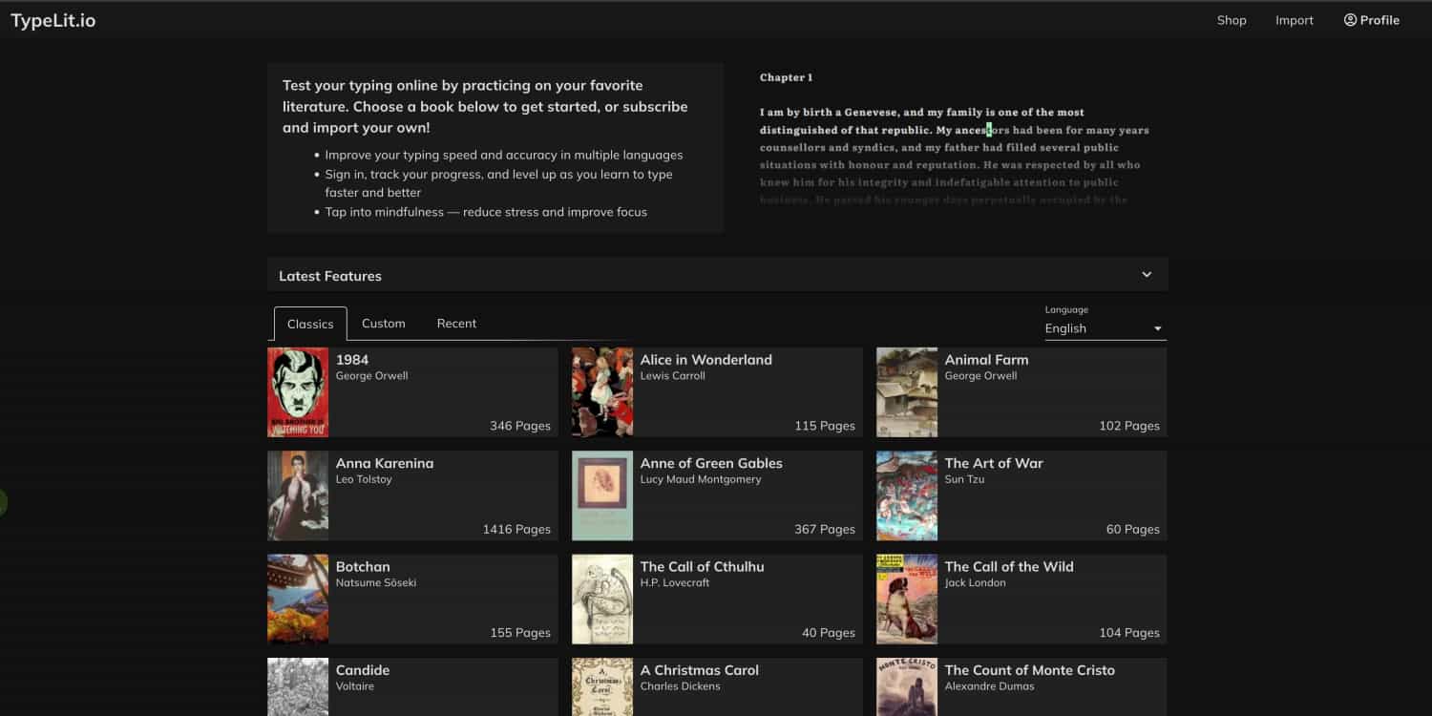Switch to the Recent tab
The image size is (1432, 716).
tap(456, 324)
